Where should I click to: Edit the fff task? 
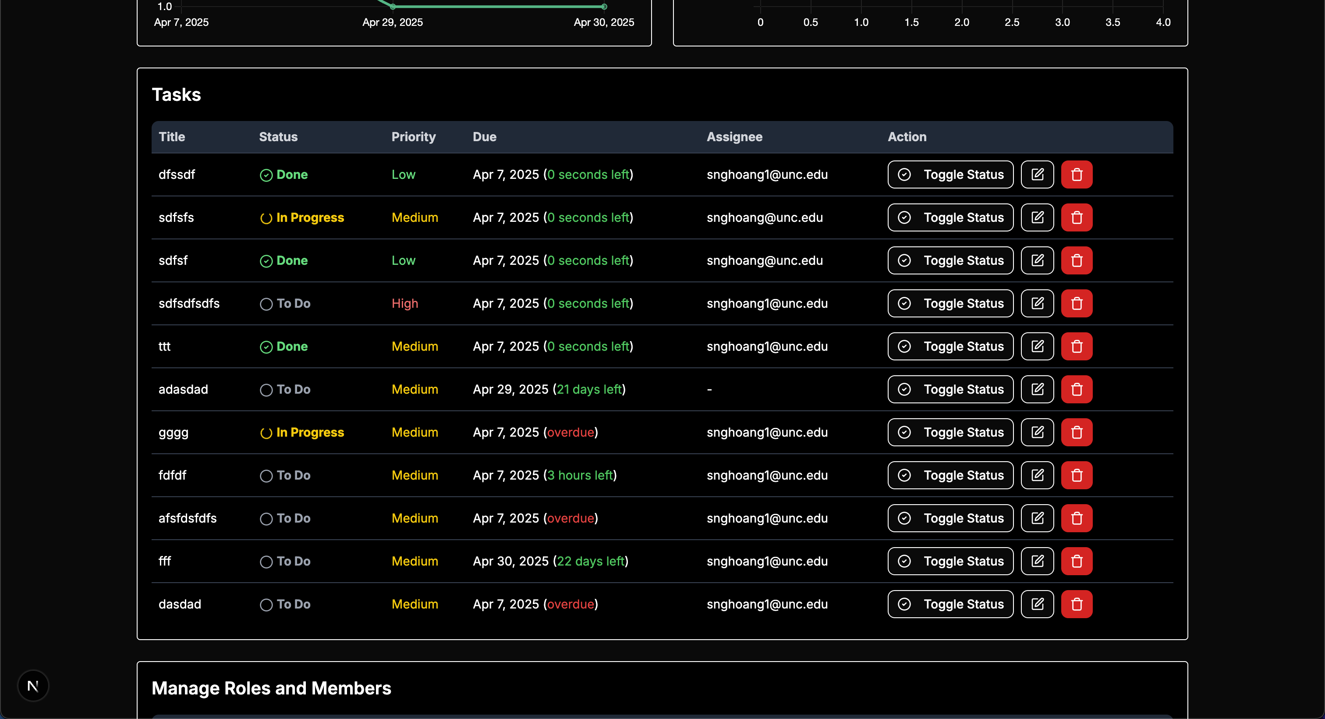tap(1037, 561)
